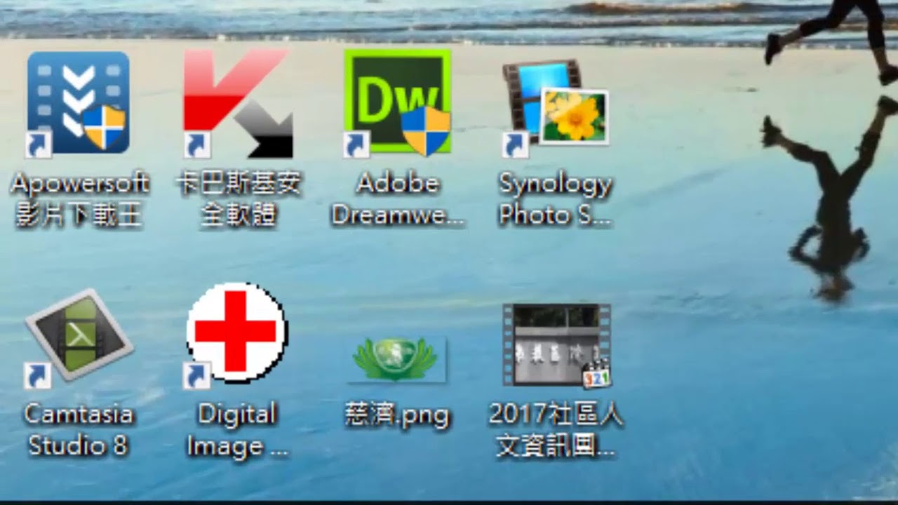Select the Kaspersky 卡巴斯基安全軟體 icon

pyautogui.click(x=237, y=102)
